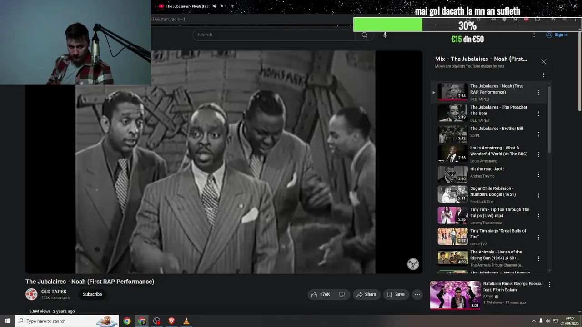Open options for What A Wonderful World row
This screenshot has width=582, height=327.
coord(539,154)
